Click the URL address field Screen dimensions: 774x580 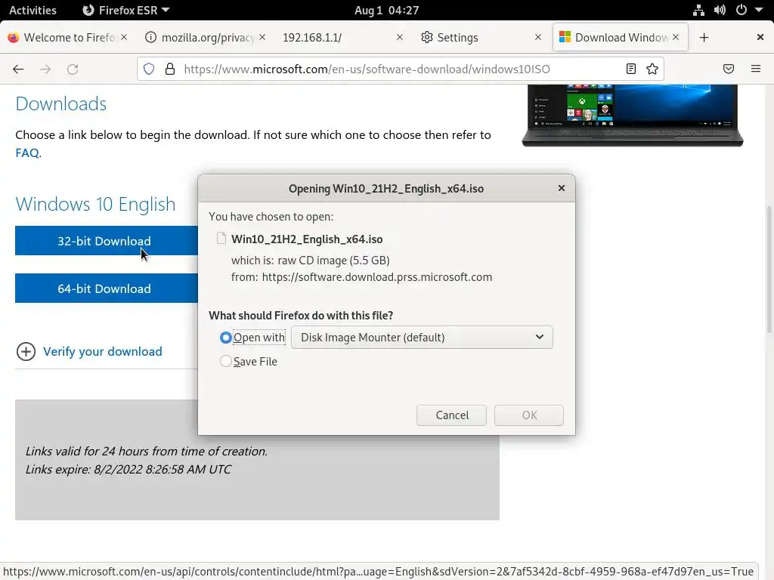pos(401,69)
